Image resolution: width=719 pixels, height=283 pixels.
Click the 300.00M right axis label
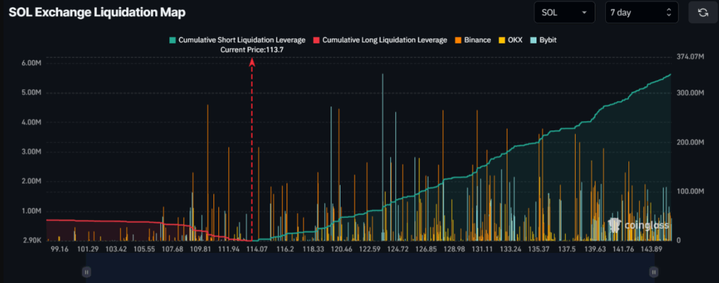point(690,92)
